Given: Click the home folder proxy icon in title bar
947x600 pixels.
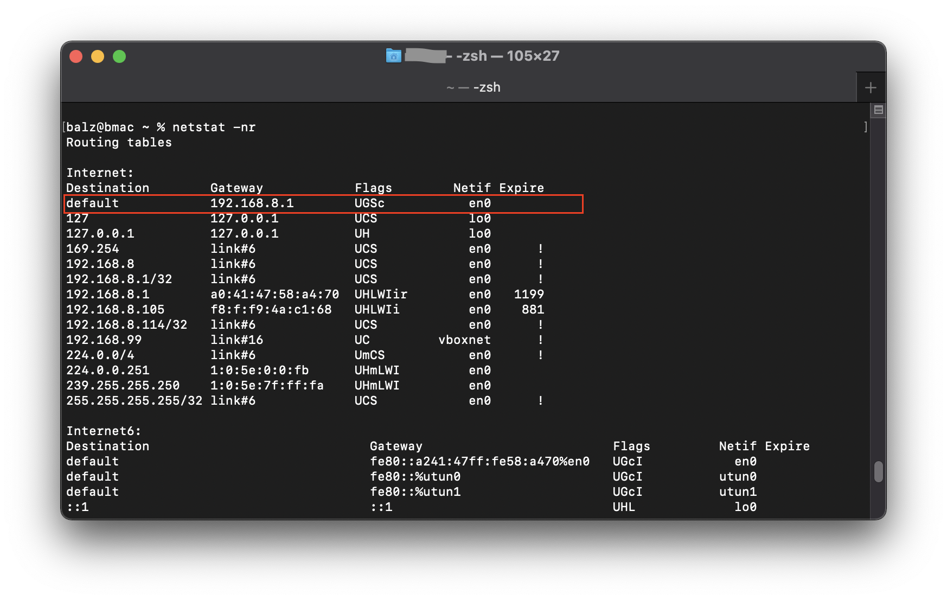Looking at the screenshot, I should 393,56.
